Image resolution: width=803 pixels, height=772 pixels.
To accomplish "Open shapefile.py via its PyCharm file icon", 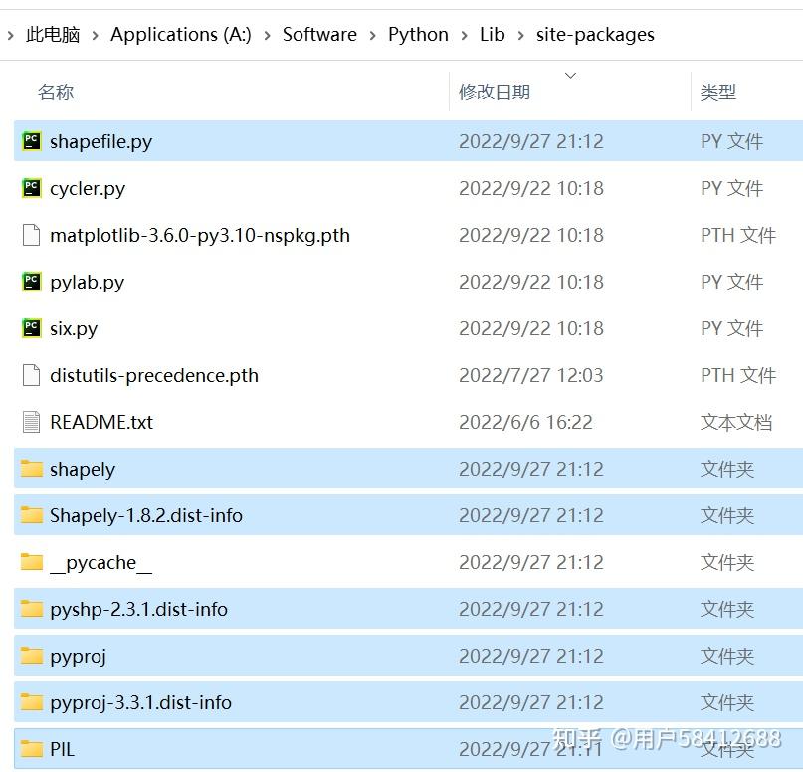I will click(x=31, y=141).
